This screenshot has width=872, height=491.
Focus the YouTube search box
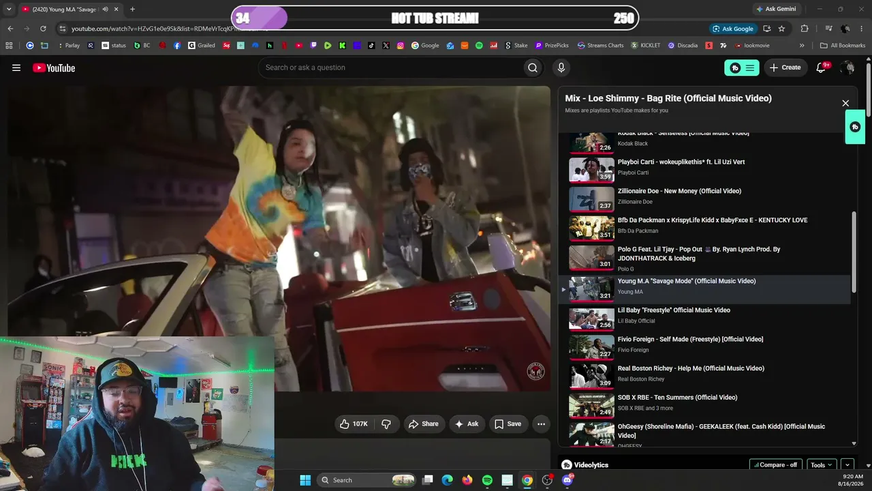click(x=390, y=68)
